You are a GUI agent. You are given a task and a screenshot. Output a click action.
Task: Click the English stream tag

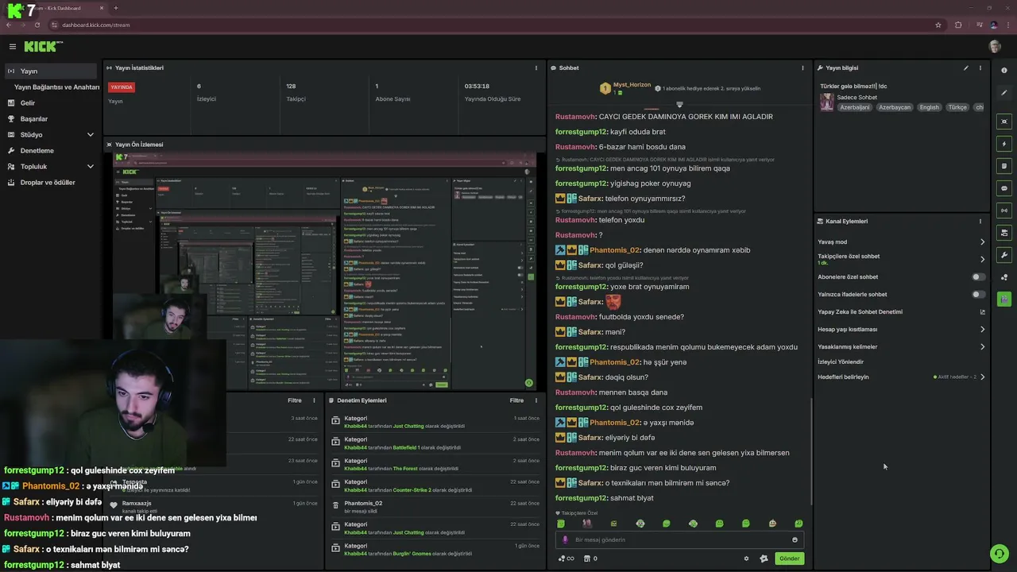[x=929, y=107]
